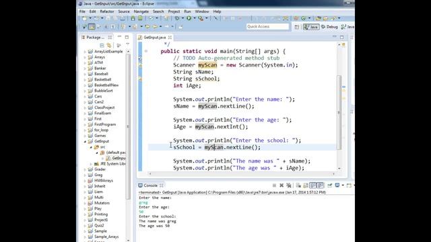Collapse the GetInput project tree node
Image resolution: width=431 pixels, height=242 pixels.
coord(85,141)
